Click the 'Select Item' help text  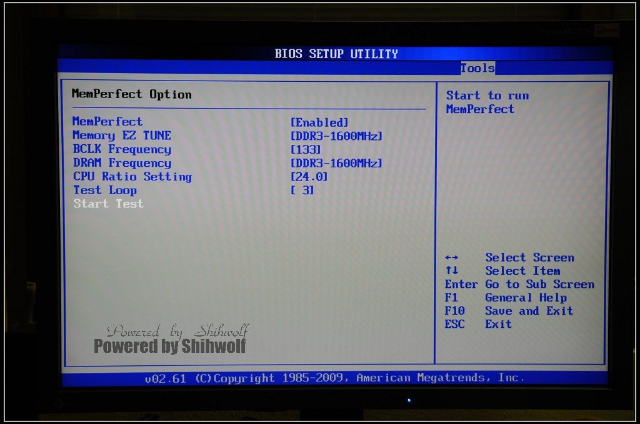click(522, 271)
